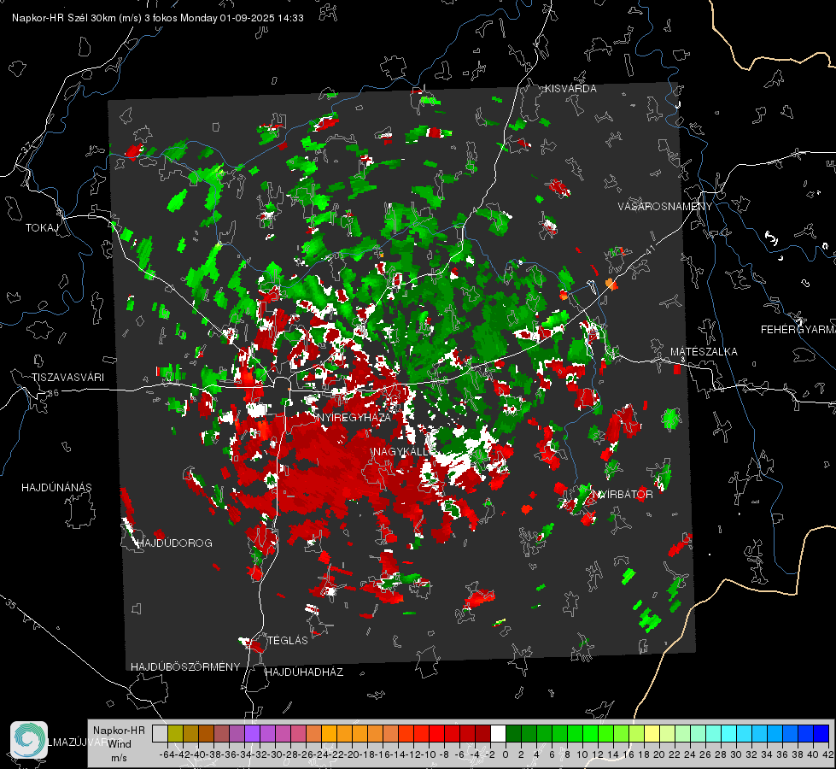Click the Hajdúdorog label
Viewport: 836px width, 769px height.
(x=175, y=543)
